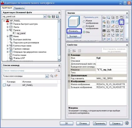Sort properties alphabetically with A-Z icon

click(74, 51)
